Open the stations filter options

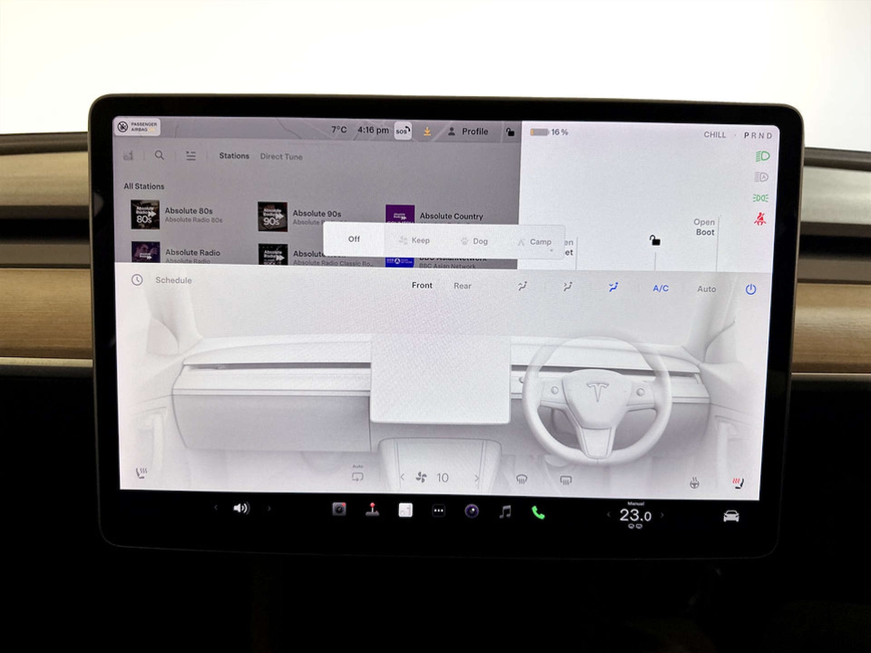pos(190,156)
